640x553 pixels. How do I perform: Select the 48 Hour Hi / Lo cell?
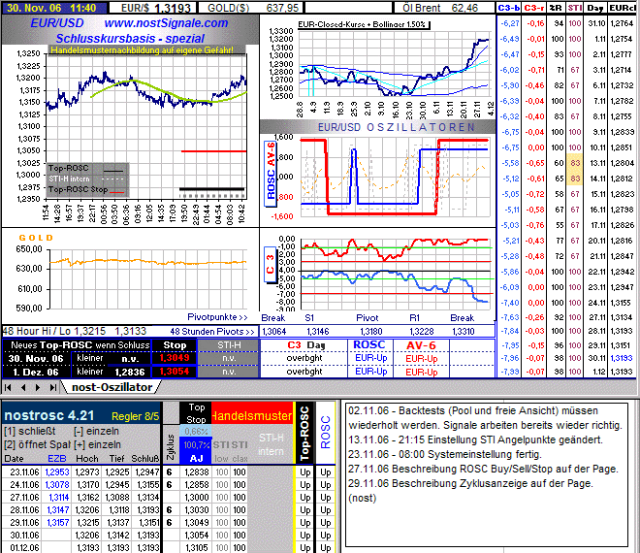tap(75, 331)
